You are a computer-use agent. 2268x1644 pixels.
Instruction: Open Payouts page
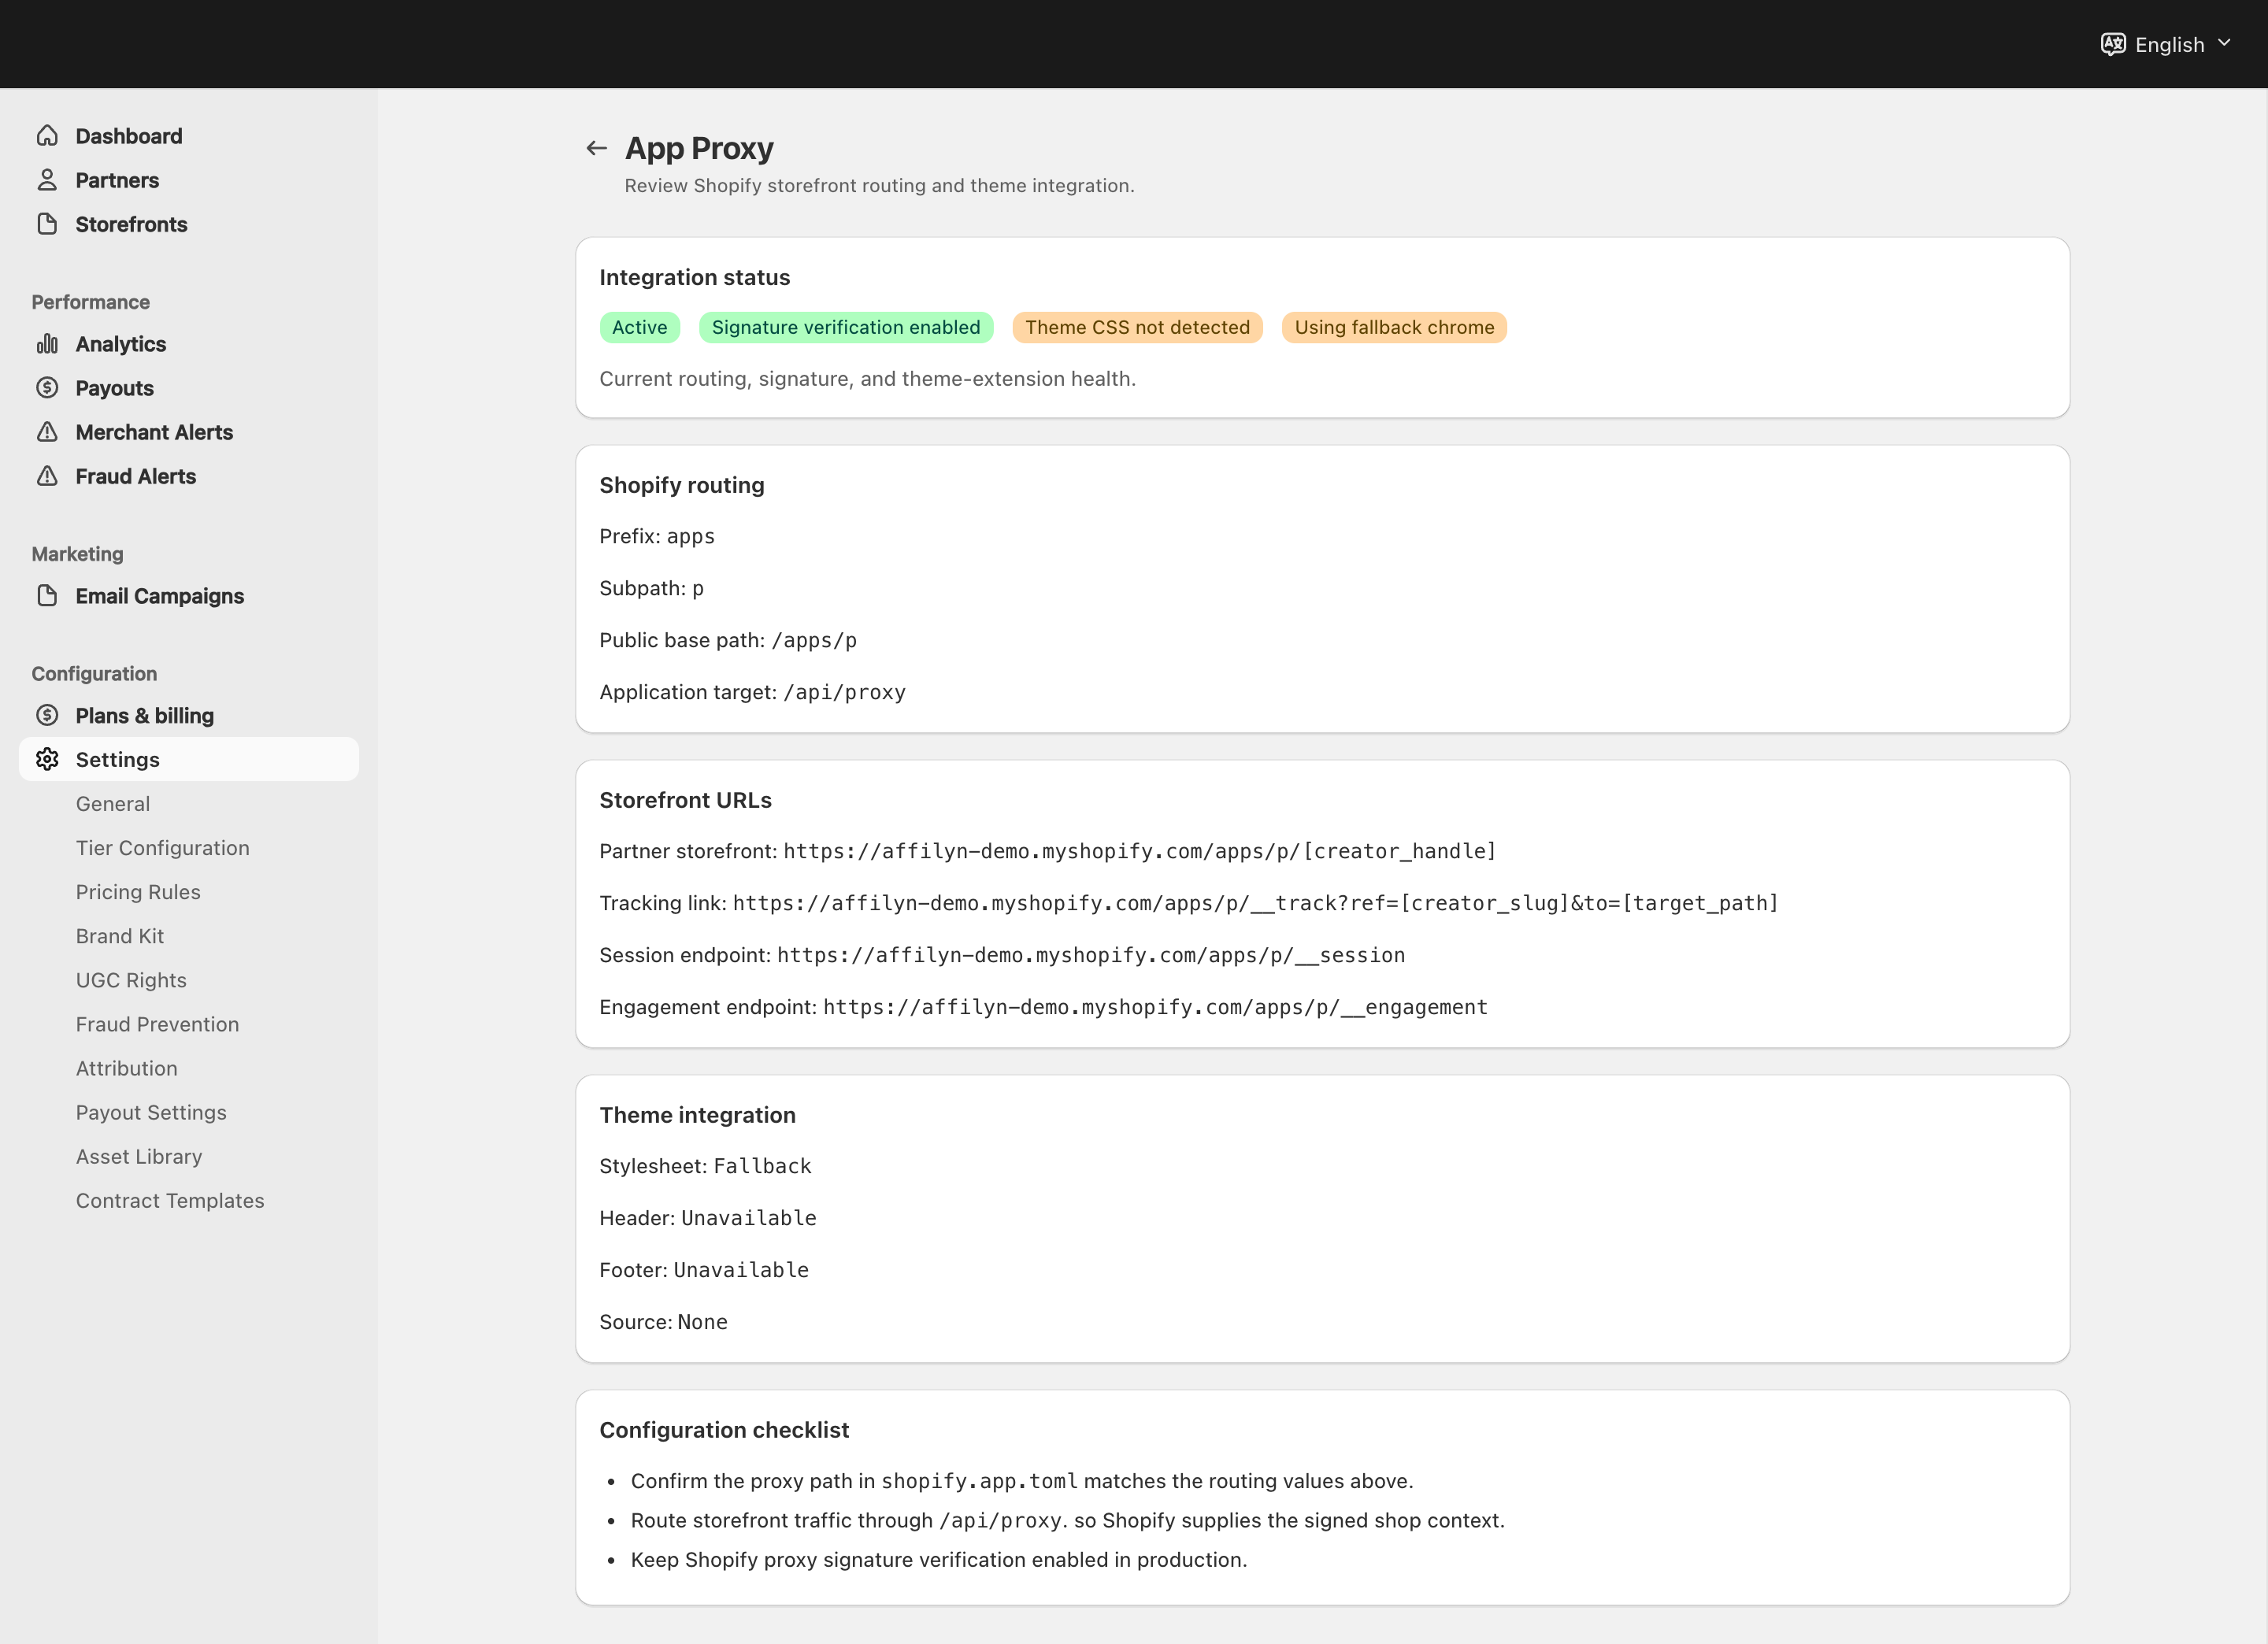(x=189, y=387)
